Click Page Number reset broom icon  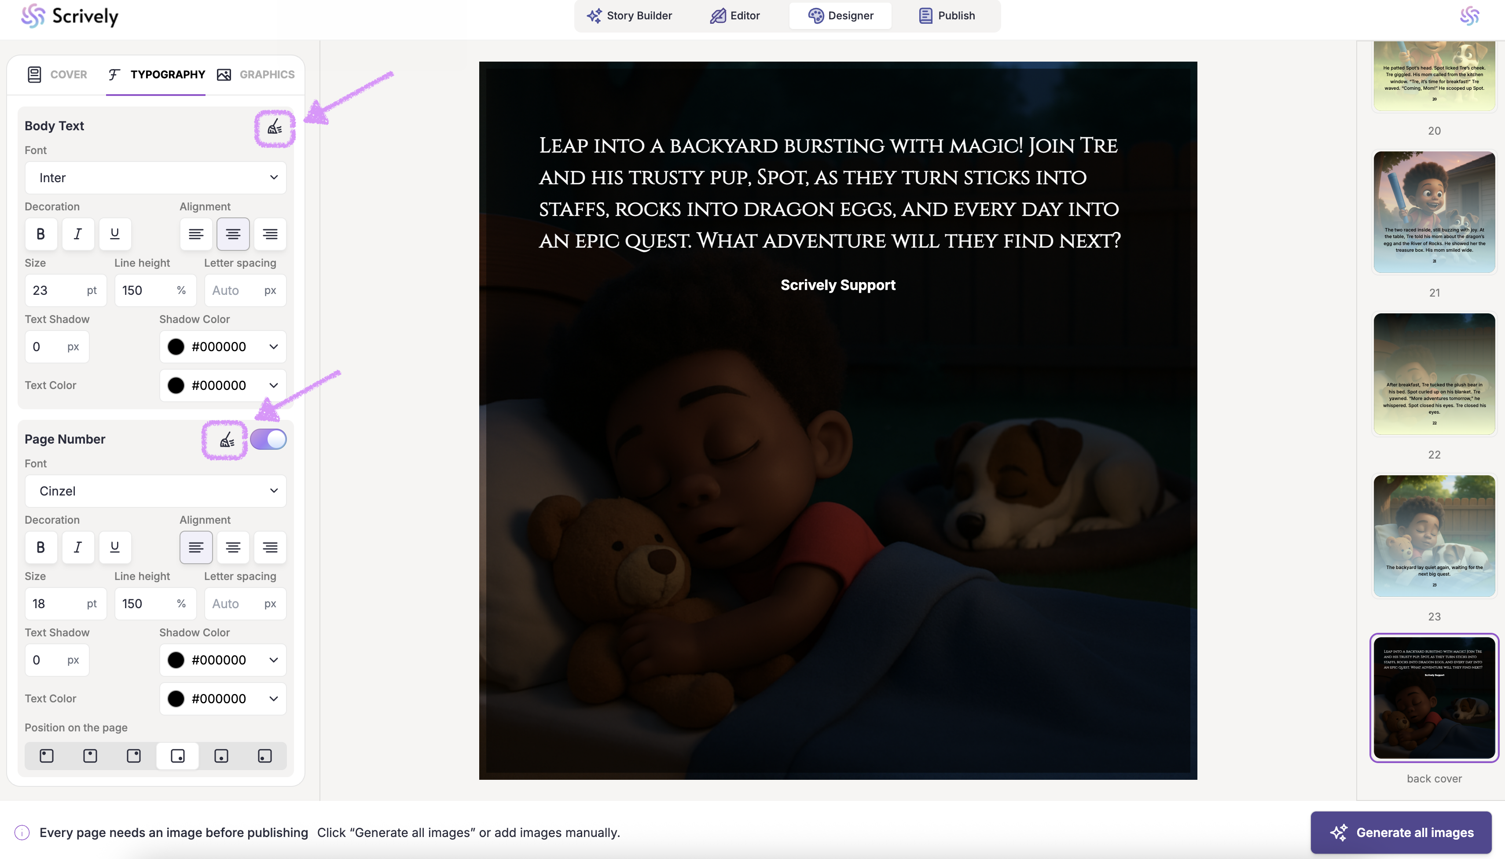pyautogui.click(x=227, y=440)
